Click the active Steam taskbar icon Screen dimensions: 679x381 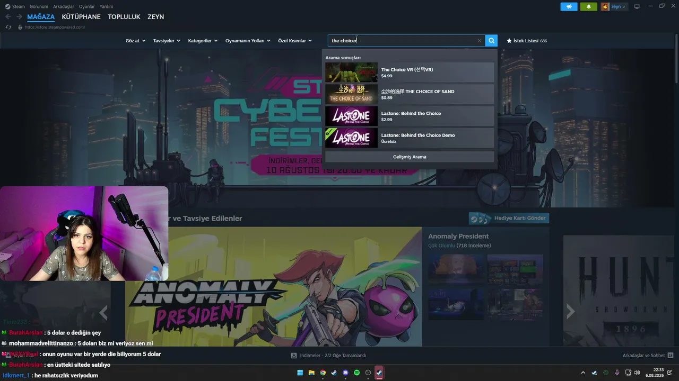coord(379,373)
